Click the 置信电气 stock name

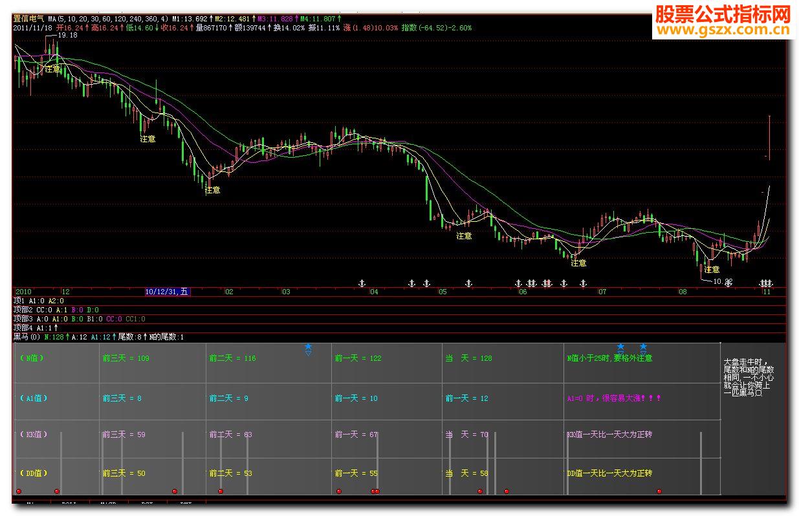pos(28,19)
